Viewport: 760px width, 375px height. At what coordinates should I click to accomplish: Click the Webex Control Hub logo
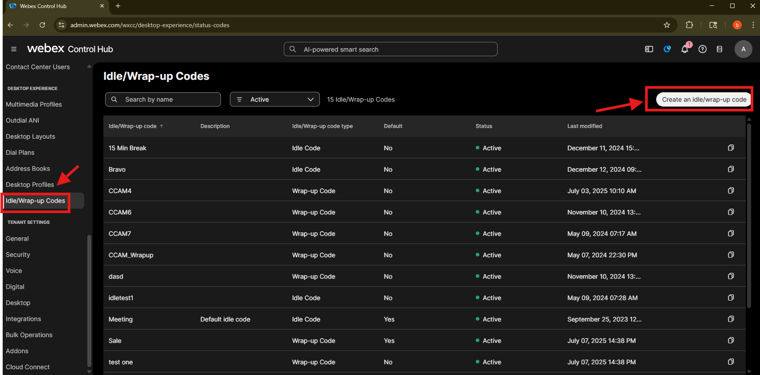tap(70, 49)
